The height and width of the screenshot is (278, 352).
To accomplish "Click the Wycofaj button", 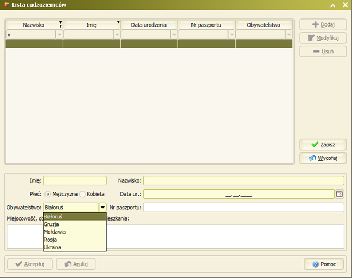I will click(x=323, y=158).
